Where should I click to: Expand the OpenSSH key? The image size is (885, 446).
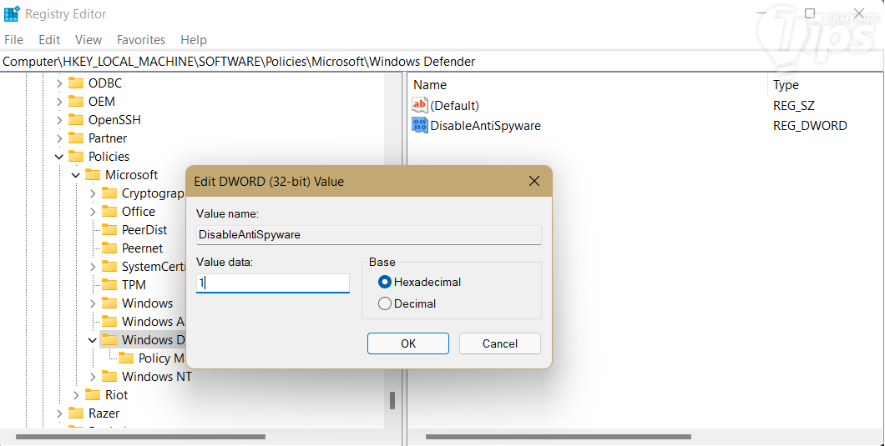[59, 120]
